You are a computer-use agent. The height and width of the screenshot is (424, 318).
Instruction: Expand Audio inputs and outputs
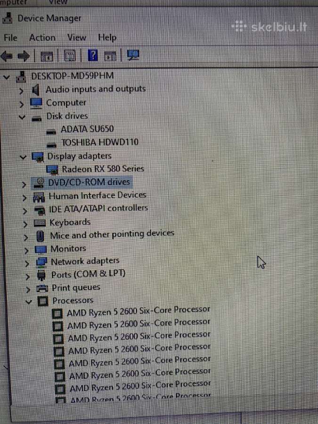(21, 91)
